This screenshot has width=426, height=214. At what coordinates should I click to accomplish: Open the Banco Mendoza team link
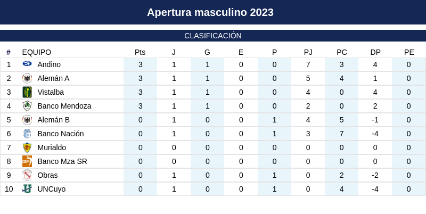click(64, 106)
